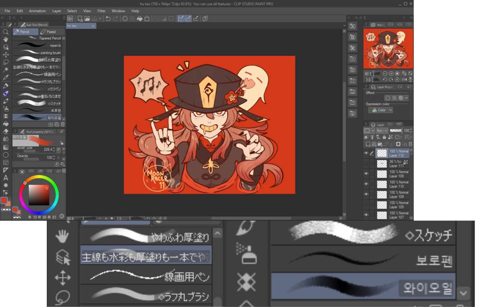Click the Open folder icon in command bar
The image size is (483, 307).
(x=87, y=18)
